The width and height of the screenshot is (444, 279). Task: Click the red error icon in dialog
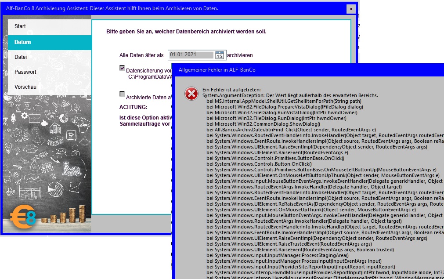(x=191, y=94)
